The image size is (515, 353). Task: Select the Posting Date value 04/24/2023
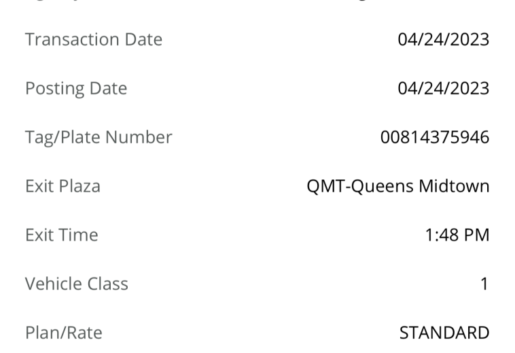pos(444,88)
